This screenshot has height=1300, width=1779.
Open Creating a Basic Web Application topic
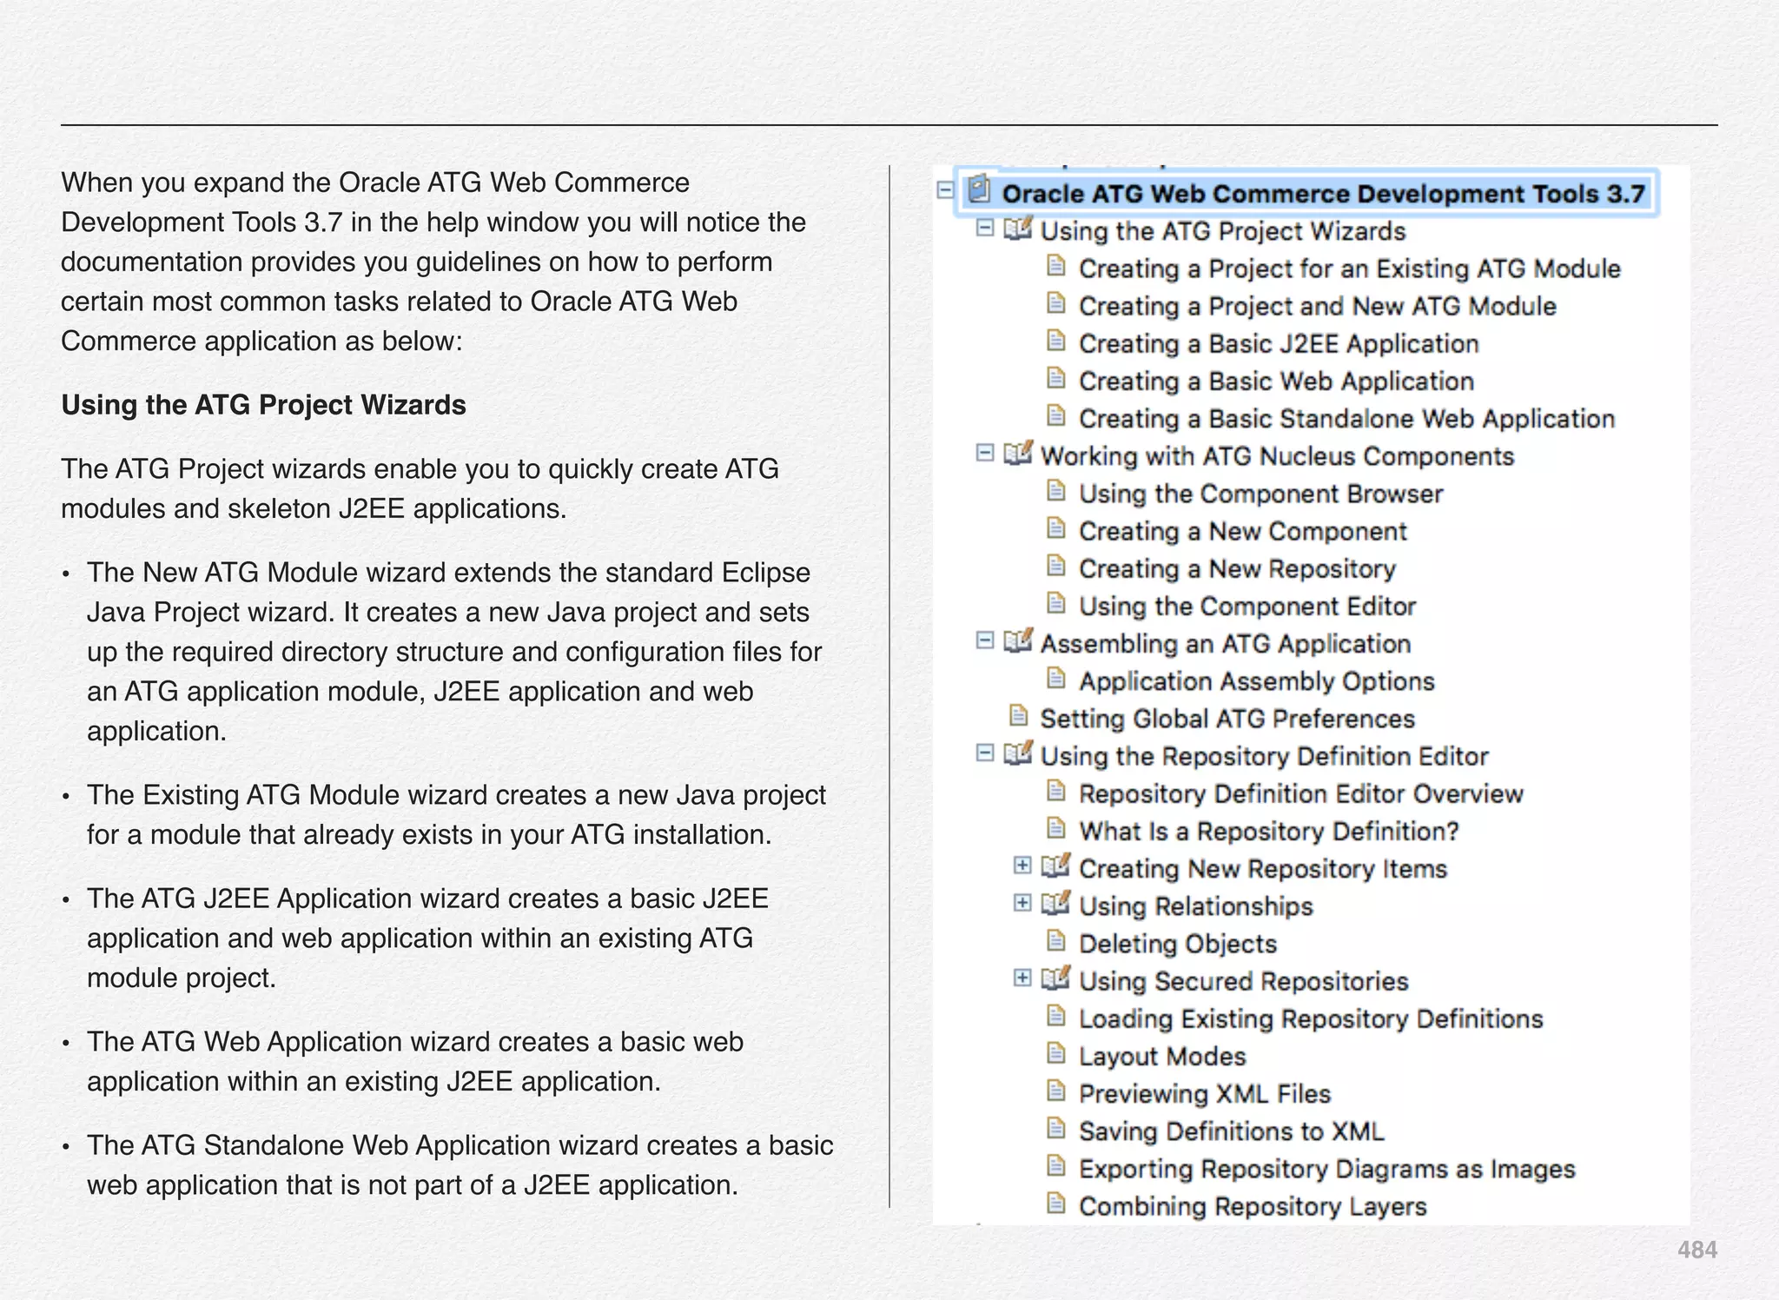pyautogui.click(x=1277, y=381)
